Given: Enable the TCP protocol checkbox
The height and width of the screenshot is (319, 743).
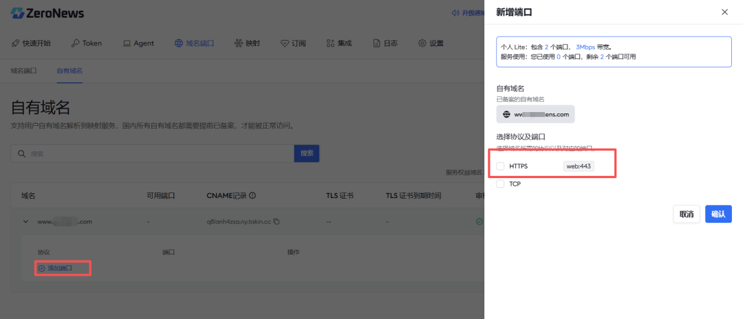Looking at the screenshot, I should coord(500,184).
